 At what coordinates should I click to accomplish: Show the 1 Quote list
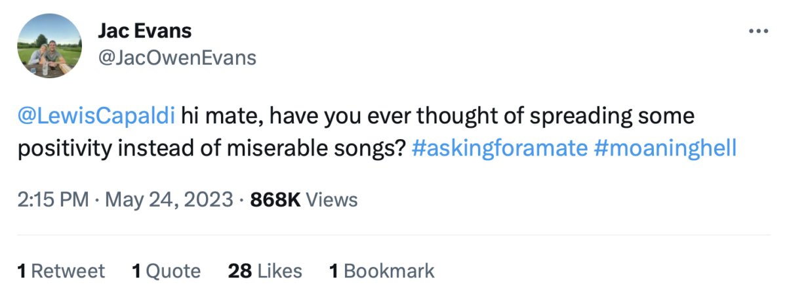tap(166, 271)
